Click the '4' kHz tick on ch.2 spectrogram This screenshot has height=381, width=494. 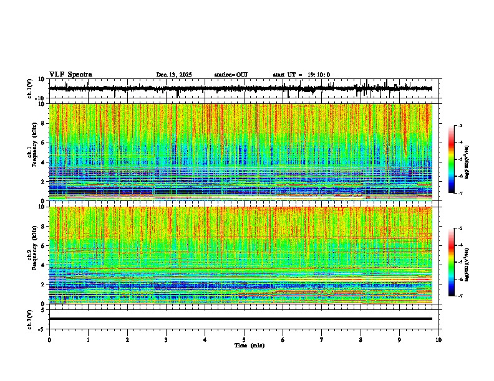[x=43, y=265]
